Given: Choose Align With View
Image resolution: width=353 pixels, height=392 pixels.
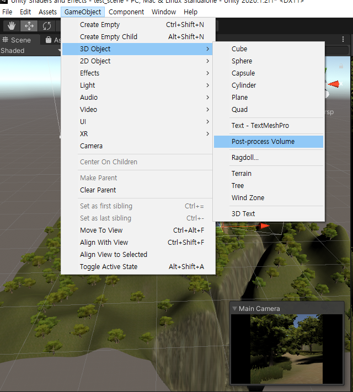Looking at the screenshot, I should (x=137, y=243).
